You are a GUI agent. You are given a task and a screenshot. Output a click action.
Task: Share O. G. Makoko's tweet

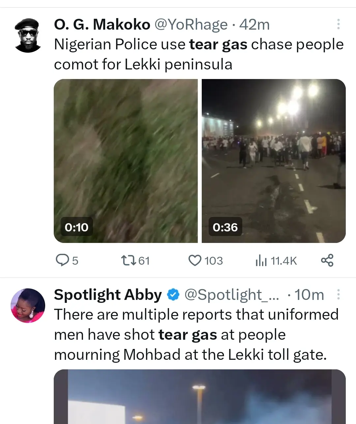tap(327, 260)
